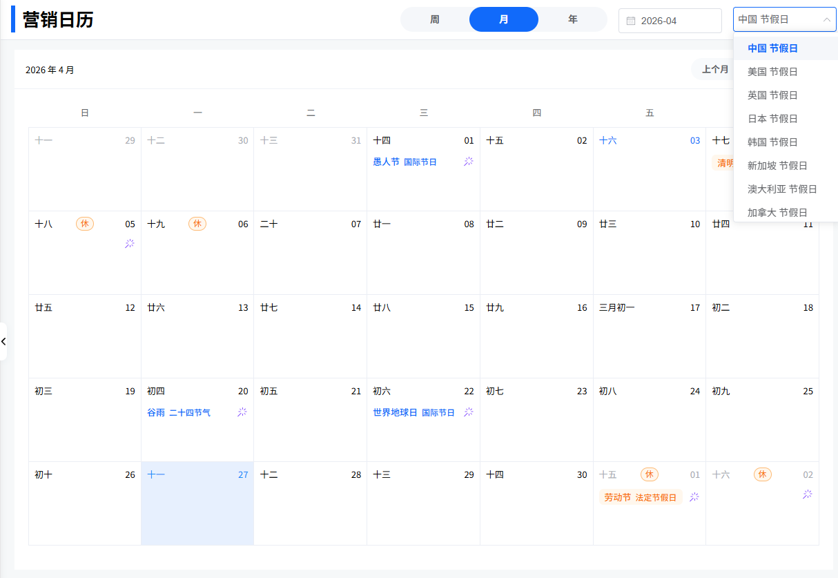Expand the left sidebar with the arrow handle

pos(3,341)
